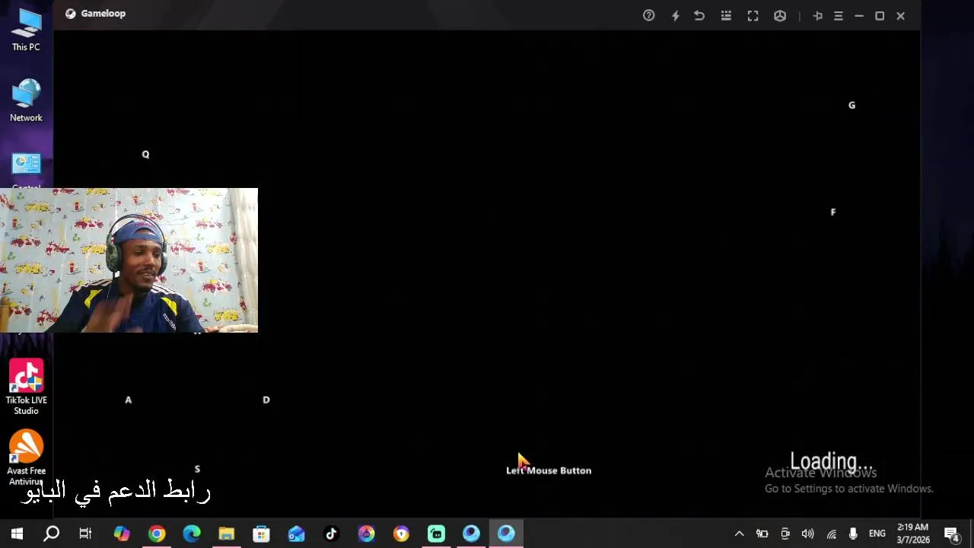Click the Meet Now camera tray icon
The width and height of the screenshot is (974, 548).
[785, 534]
